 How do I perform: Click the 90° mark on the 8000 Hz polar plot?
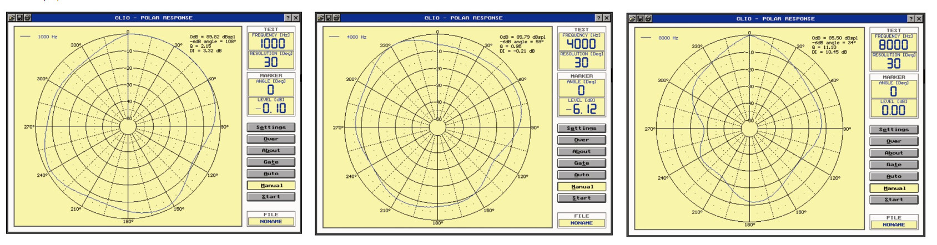point(847,129)
